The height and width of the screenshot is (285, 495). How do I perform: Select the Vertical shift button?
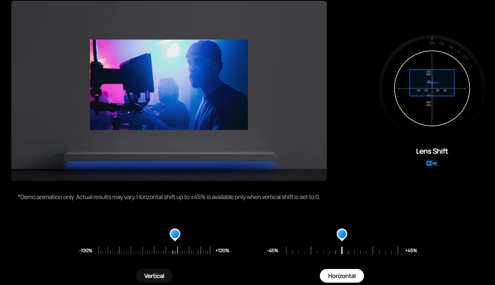pos(154,276)
